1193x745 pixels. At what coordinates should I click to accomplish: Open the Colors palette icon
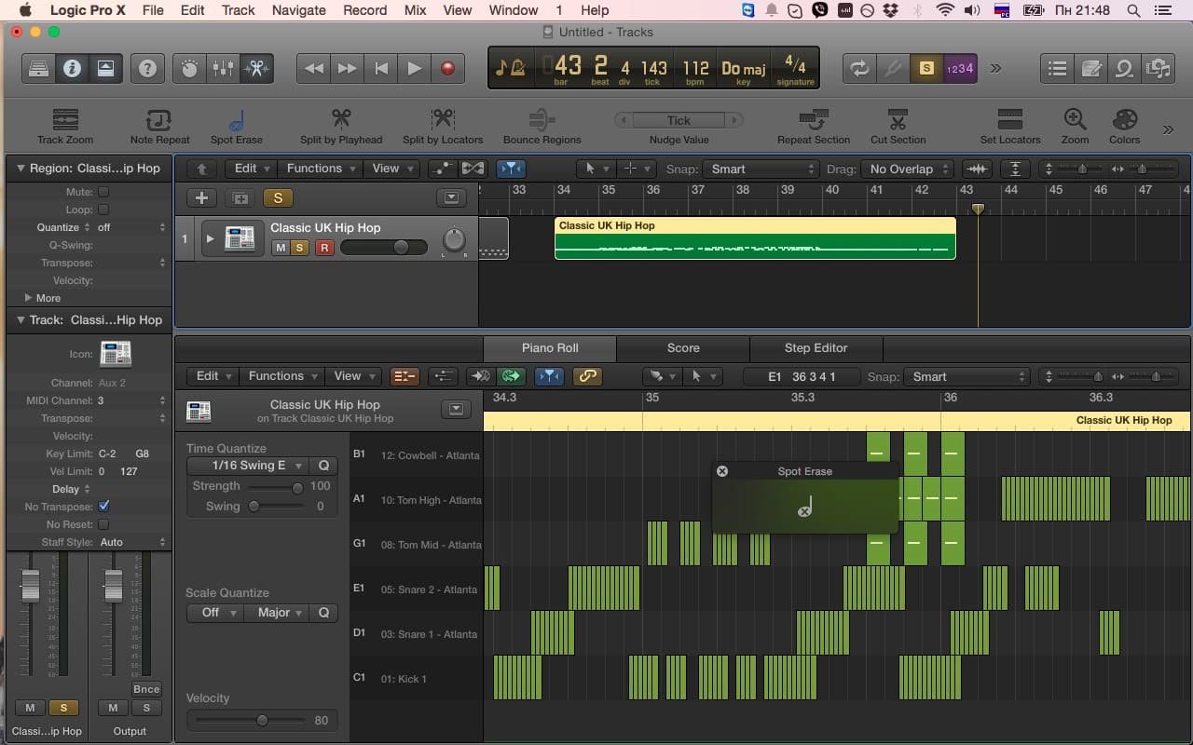pos(1125,120)
